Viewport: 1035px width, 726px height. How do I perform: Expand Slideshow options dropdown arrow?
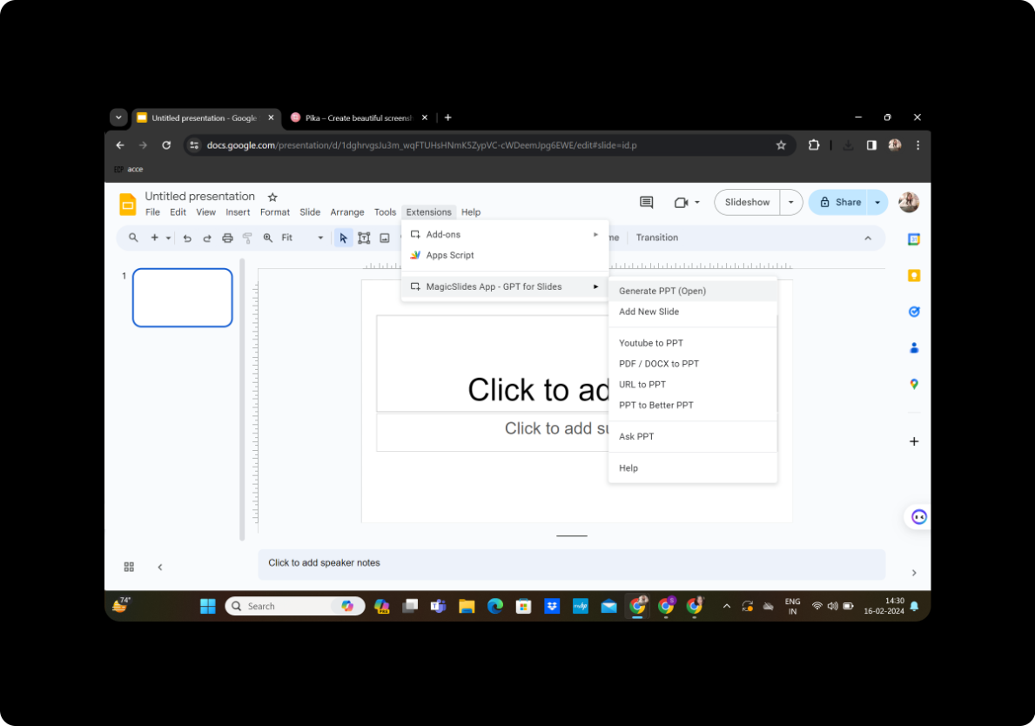pyautogui.click(x=790, y=203)
